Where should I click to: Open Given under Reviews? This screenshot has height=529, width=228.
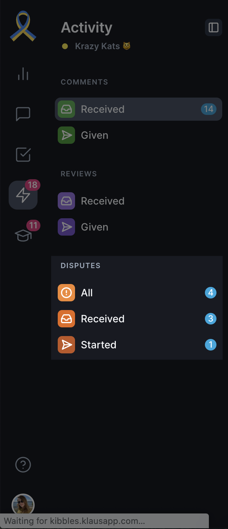click(x=139, y=227)
